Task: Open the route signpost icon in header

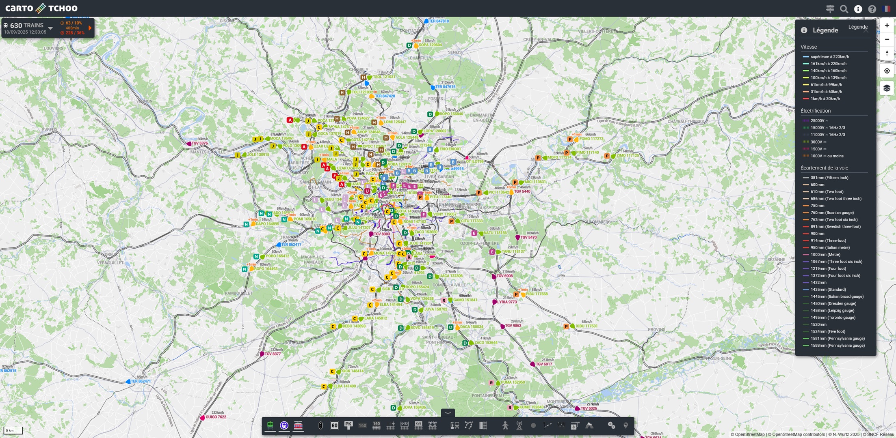Action: [830, 9]
